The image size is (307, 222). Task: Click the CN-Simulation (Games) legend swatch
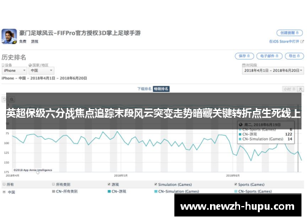click(x=156, y=191)
